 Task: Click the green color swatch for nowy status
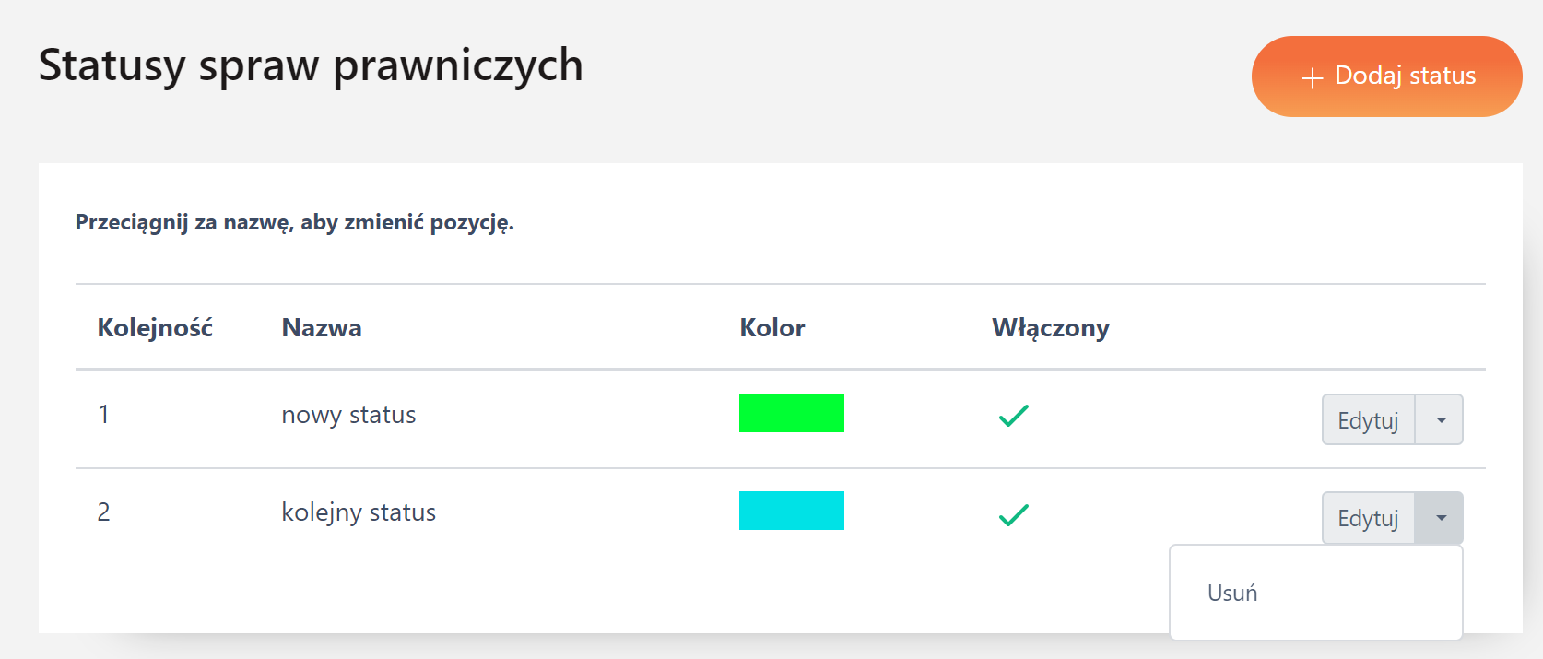791,413
